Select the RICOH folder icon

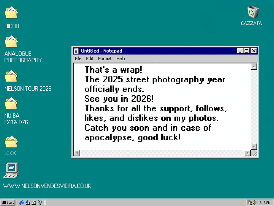11,13
